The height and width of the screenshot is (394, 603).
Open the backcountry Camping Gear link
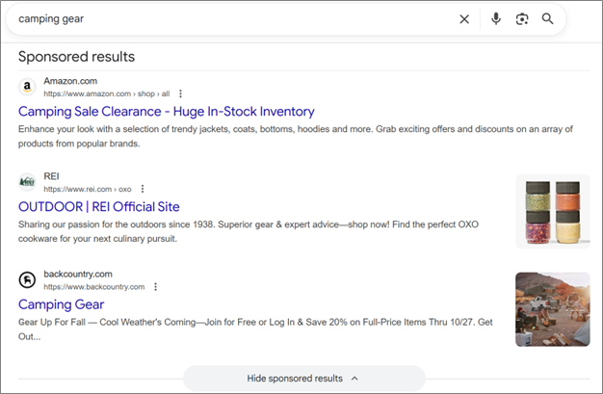(59, 304)
